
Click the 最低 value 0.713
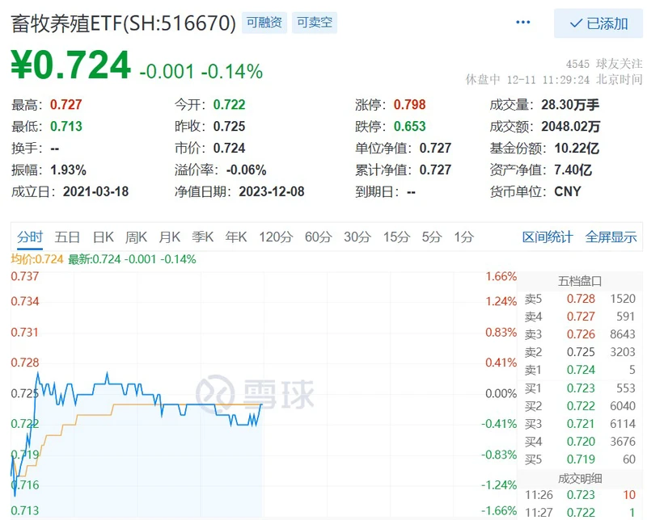pyautogui.click(x=66, y=126)
